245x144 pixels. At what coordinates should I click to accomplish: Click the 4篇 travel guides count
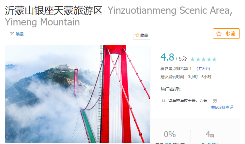pos(210,134)
